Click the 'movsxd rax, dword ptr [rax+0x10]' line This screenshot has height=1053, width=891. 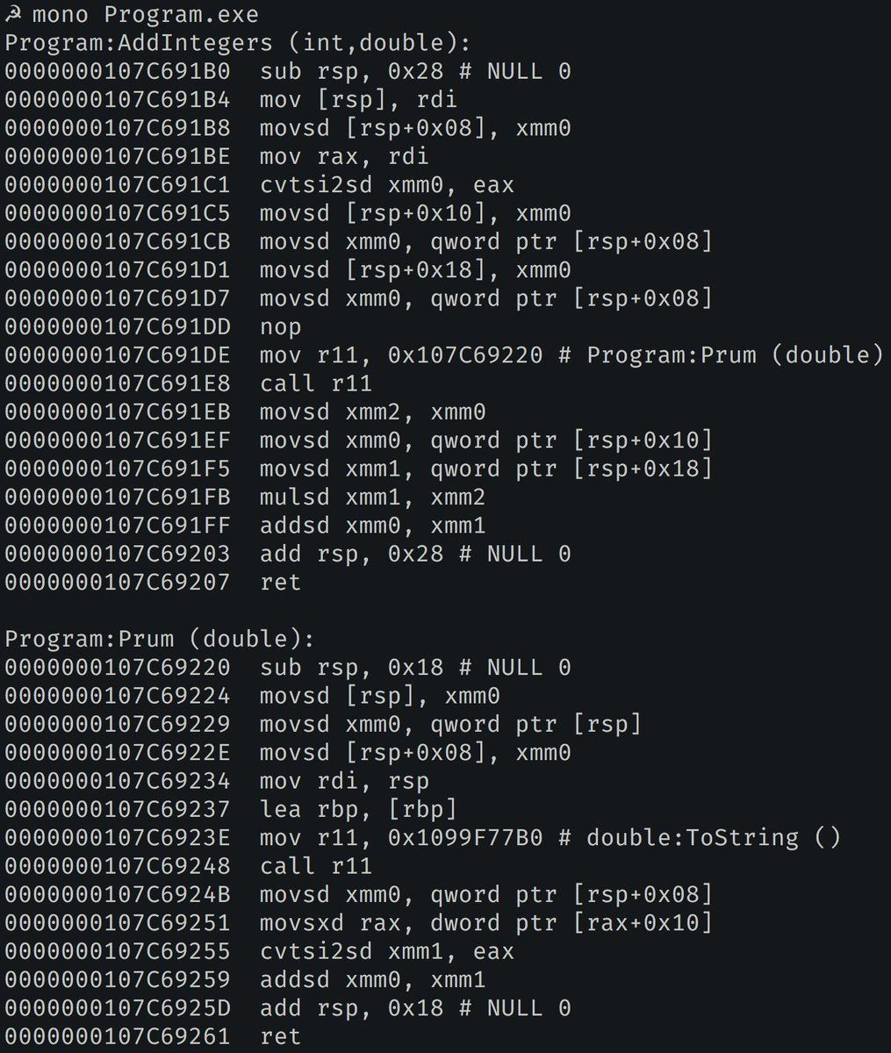(x=486, y=923)
